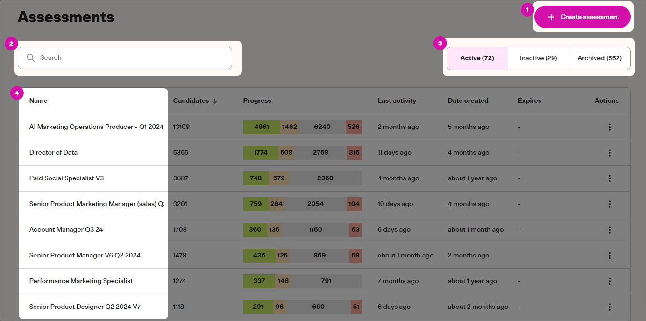
Task: Open the Archived (552) tab
Action: click(600, 58)
